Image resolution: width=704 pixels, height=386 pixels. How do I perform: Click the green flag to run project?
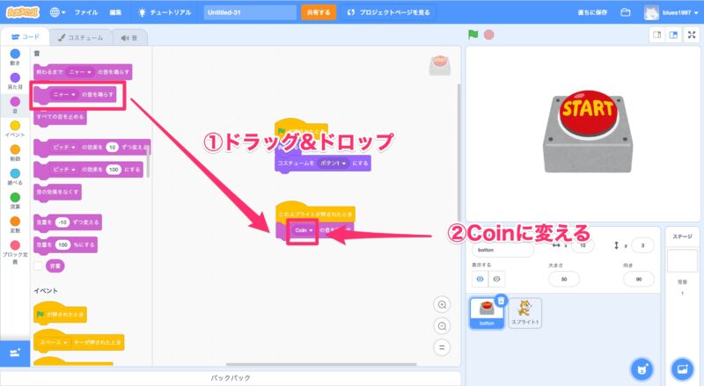[x=473, y=35]
